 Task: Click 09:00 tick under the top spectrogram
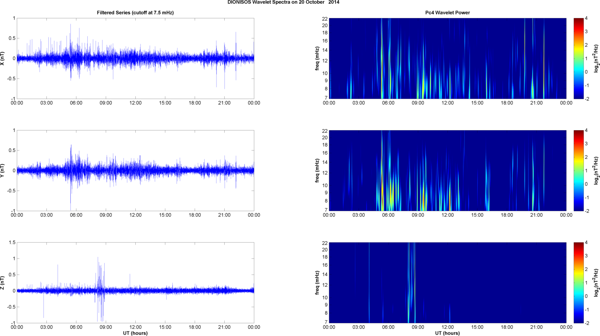(x=418, y=103)
